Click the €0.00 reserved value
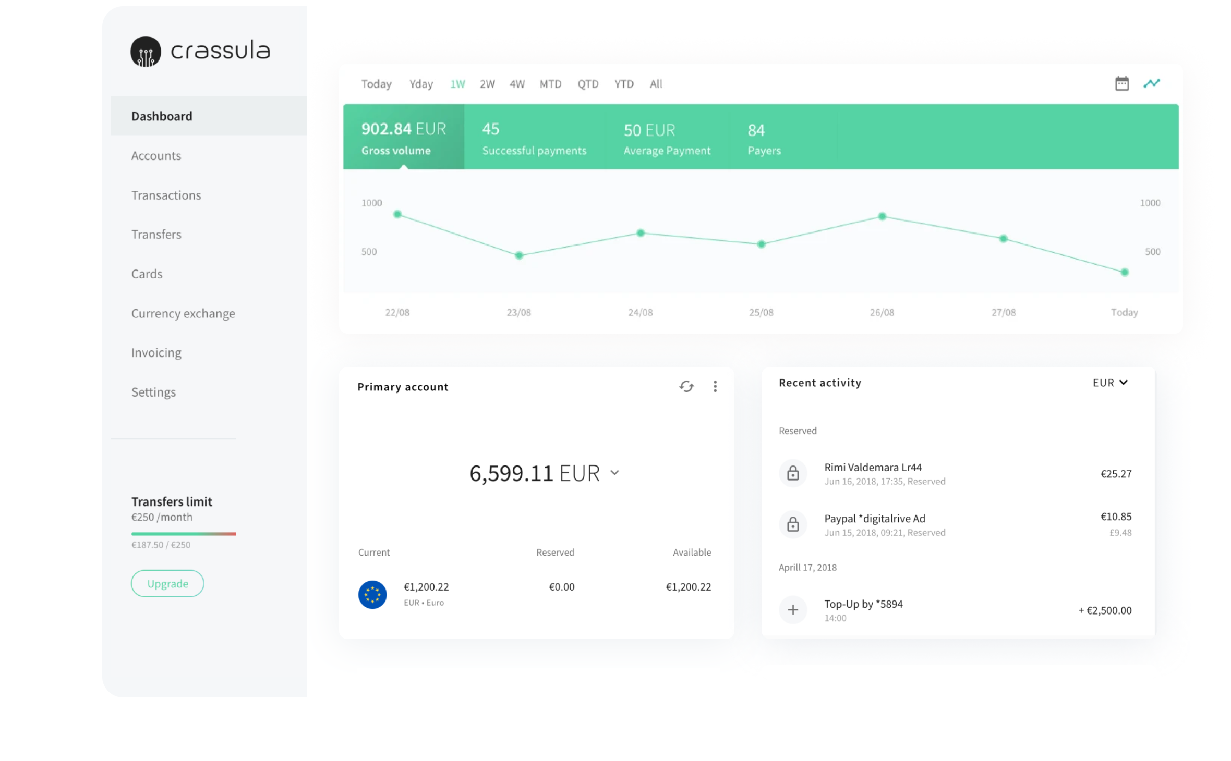Screen dimensions: 1231x761 562,587
